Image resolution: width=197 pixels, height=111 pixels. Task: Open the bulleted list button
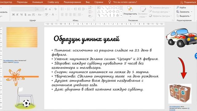pyautogui.click(x=62, y=9)
